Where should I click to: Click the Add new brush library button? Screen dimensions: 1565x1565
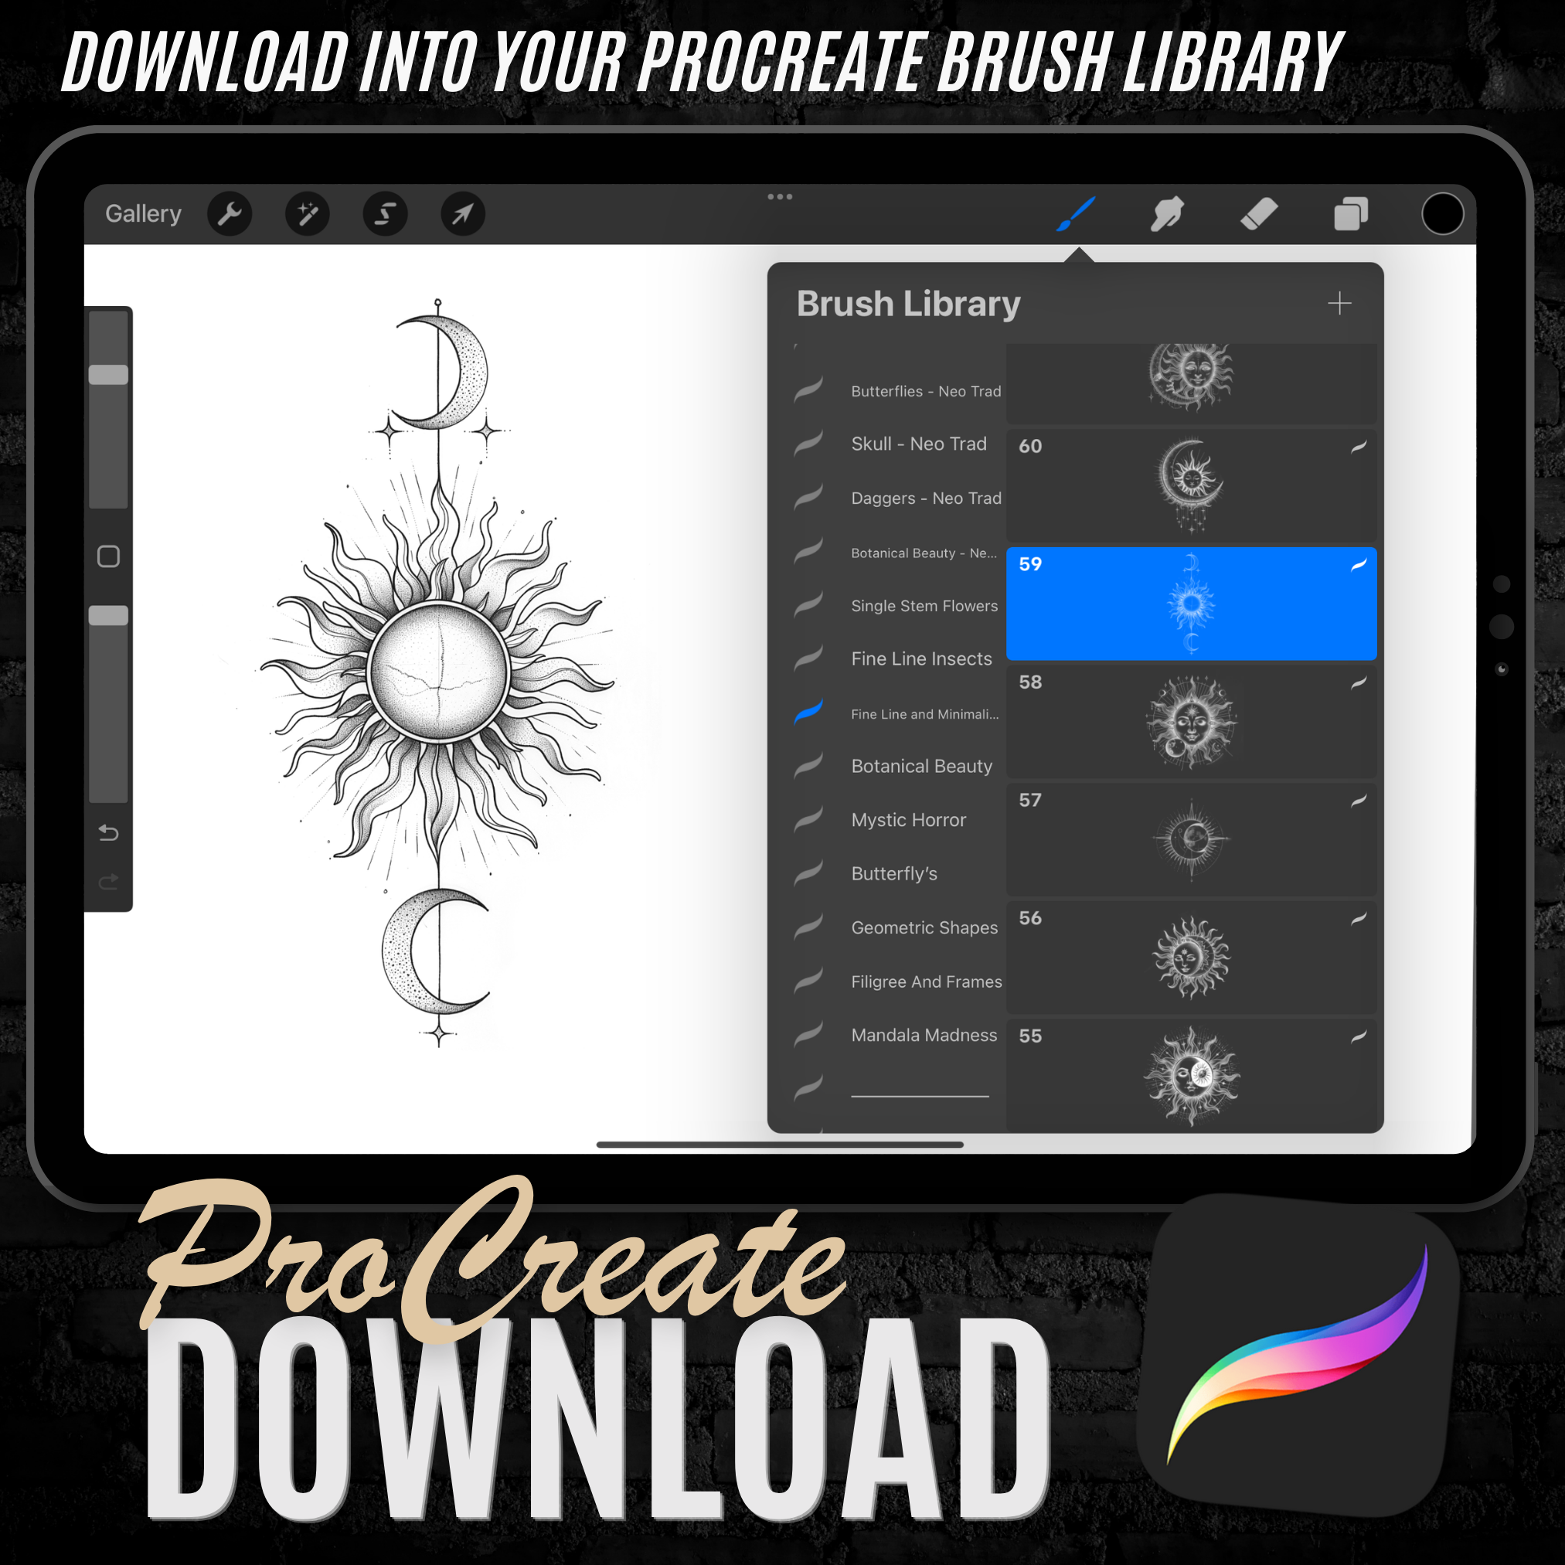click(1343, 302)
